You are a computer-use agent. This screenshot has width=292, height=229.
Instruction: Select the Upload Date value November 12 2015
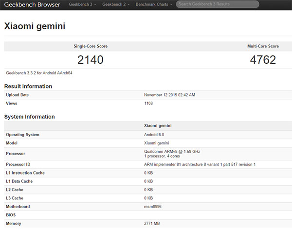[170, 95]
